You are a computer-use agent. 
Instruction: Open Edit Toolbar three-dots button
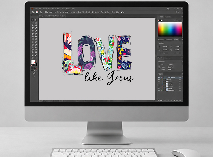(x=34, y=77)
